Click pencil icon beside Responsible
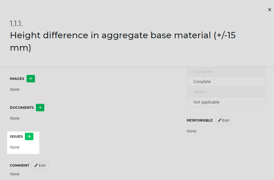The image size is (274, 180). point(219,120)
